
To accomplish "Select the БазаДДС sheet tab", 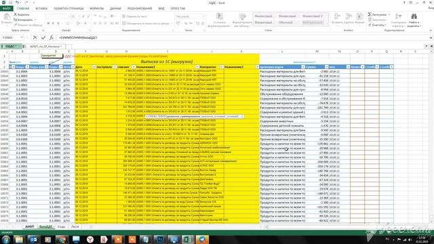I will tap(45, 226).
